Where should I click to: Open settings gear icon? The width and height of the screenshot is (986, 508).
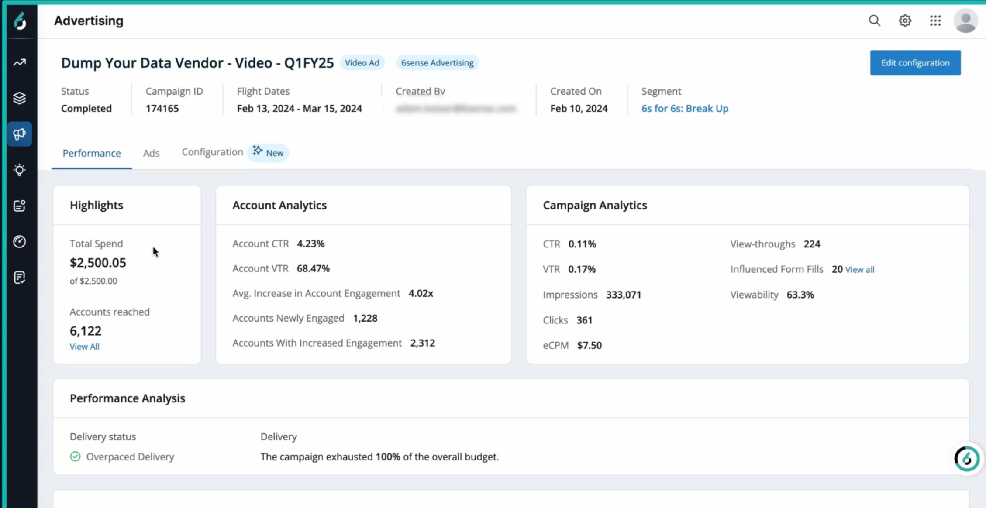pyautogui.click(x=905, y=21)
